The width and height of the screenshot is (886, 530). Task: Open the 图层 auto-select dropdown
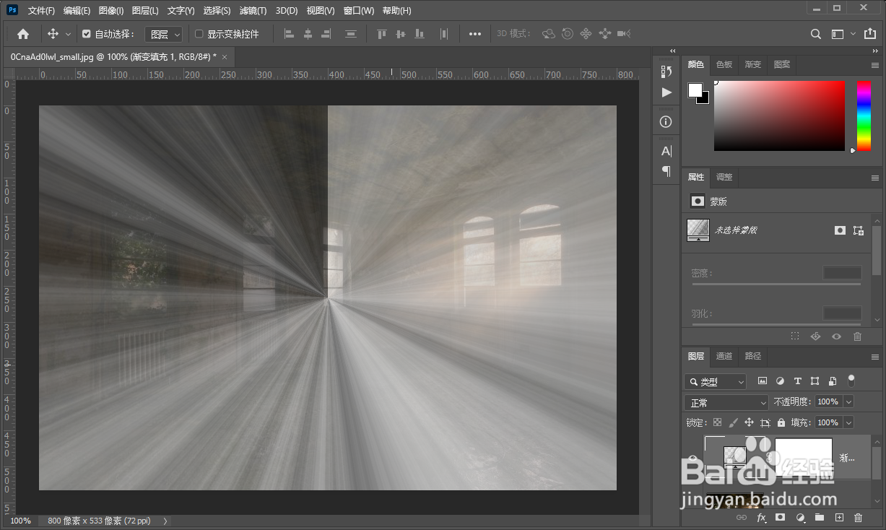click(164, 34)
